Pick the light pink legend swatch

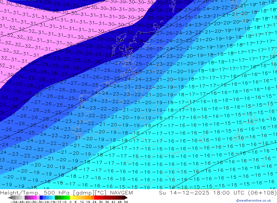click(38, 197)
